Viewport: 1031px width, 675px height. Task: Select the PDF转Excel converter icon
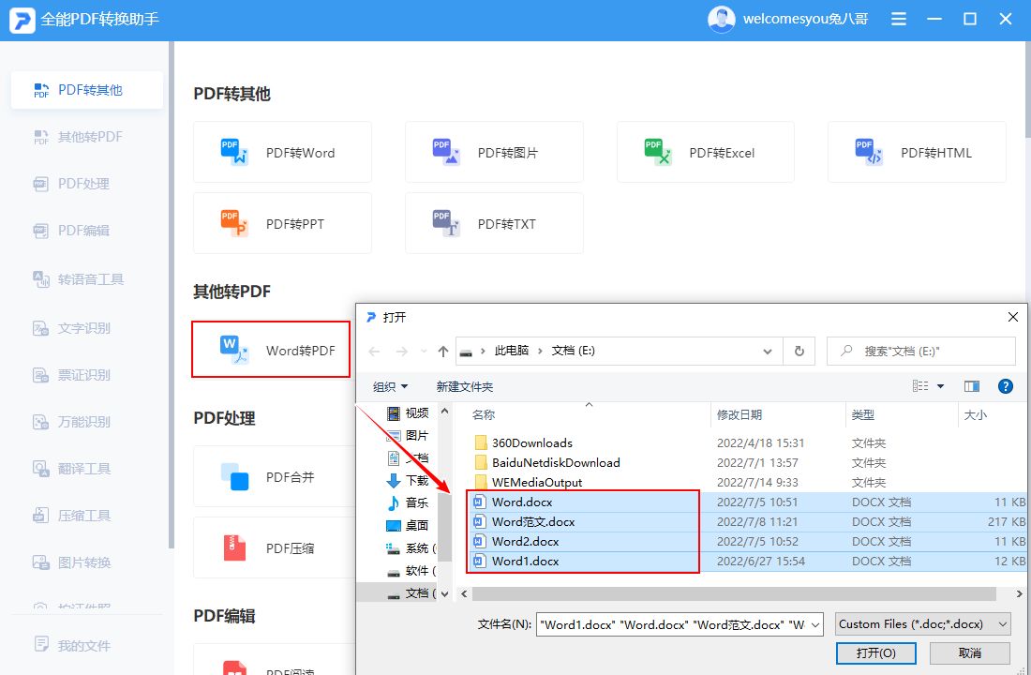658,152
